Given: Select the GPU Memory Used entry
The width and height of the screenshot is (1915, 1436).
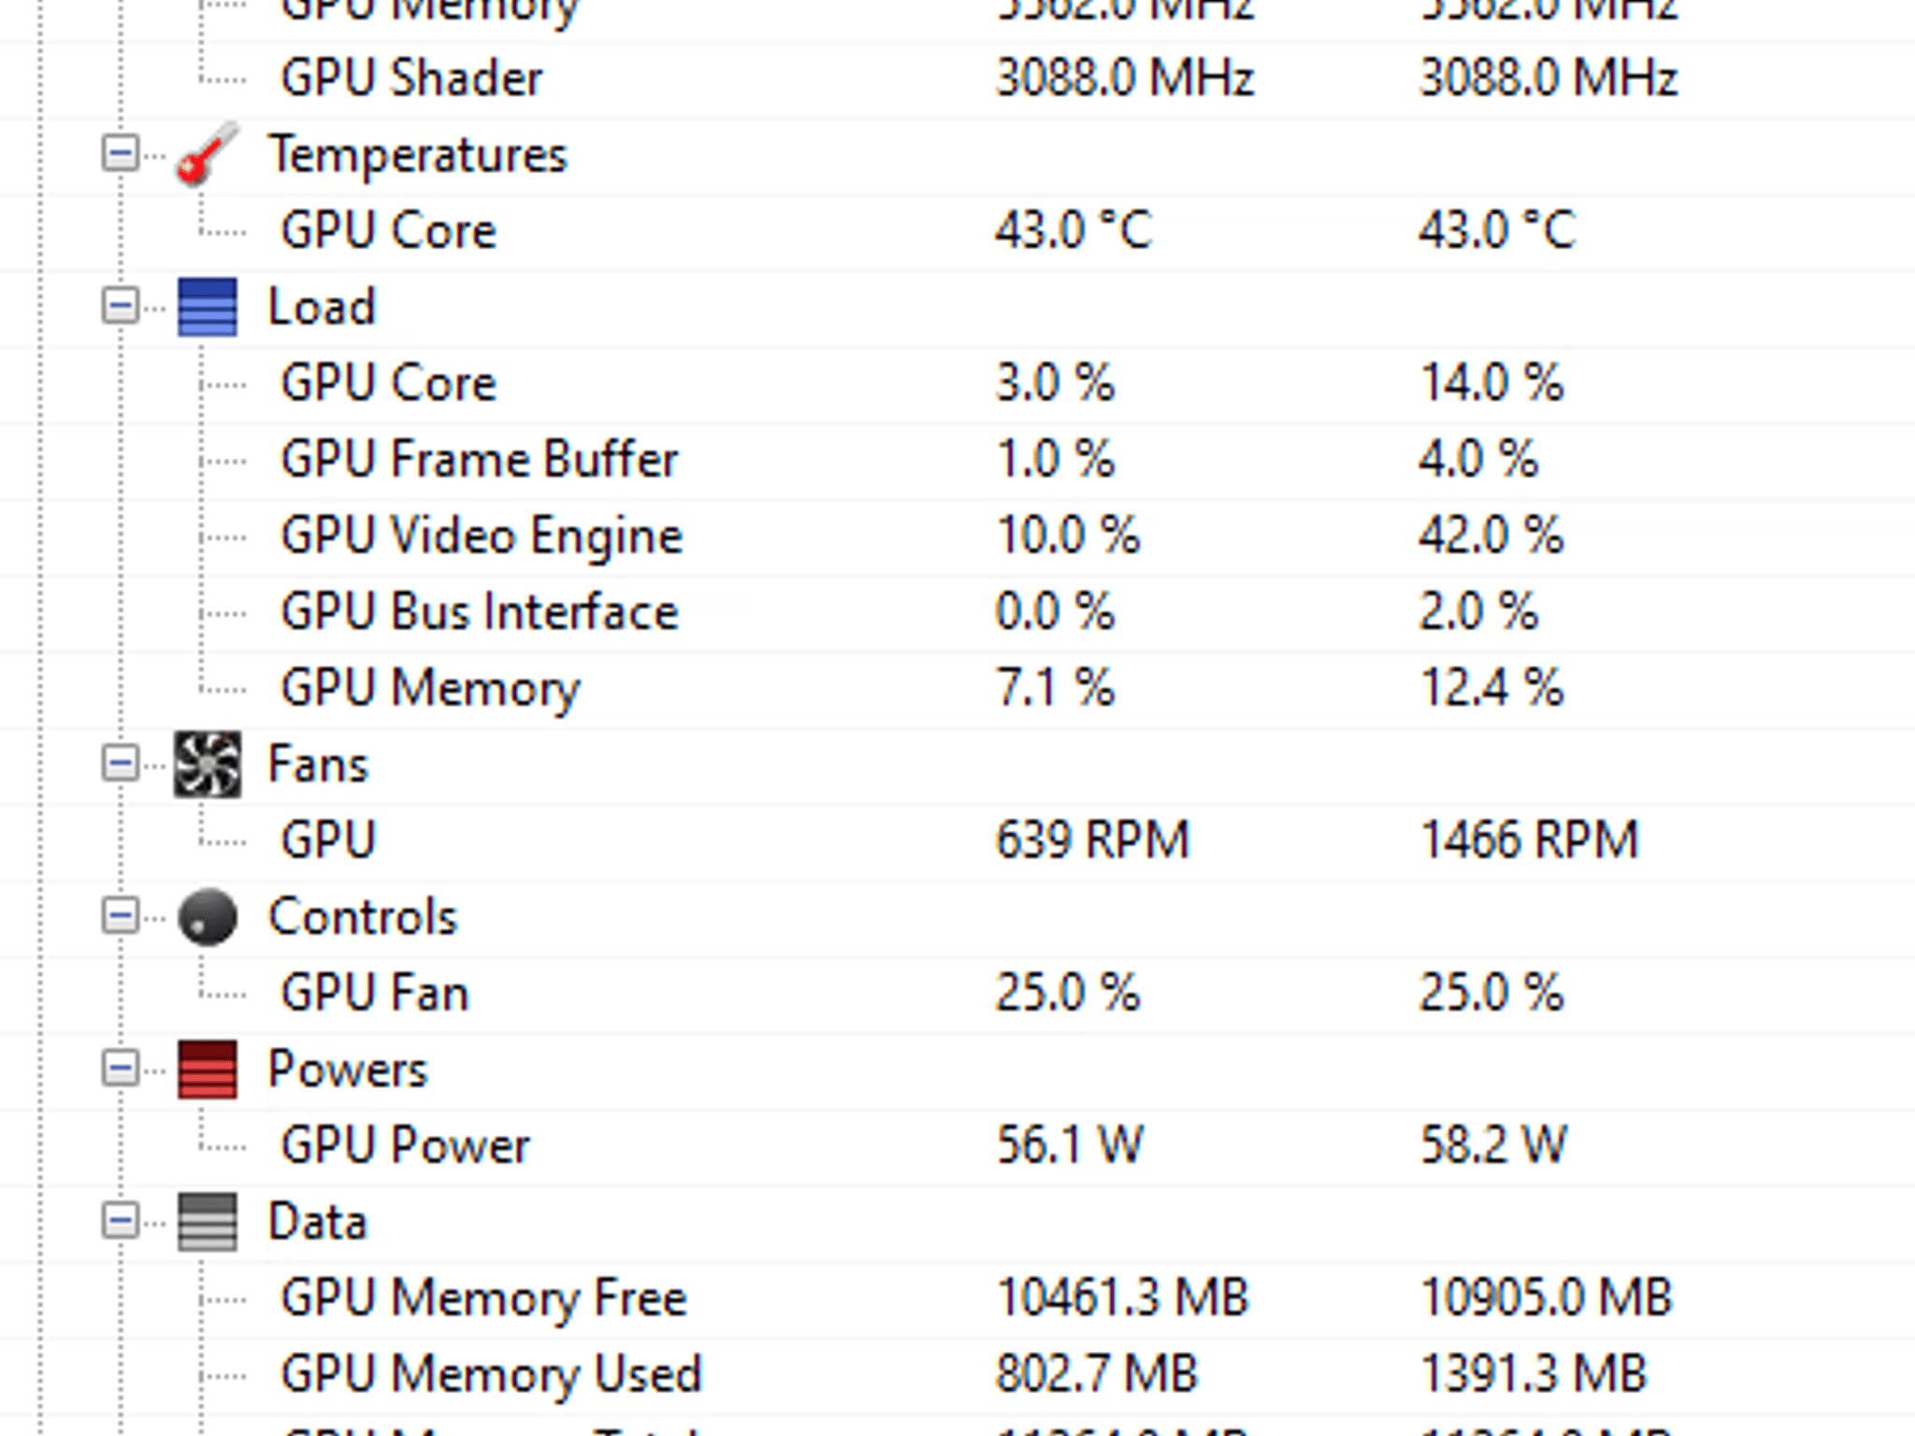Looking at the screenshot, I should (x=491, y=1373).
